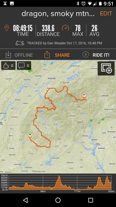Tap the location pin icon beside Time
The image size is (116, 207).
point(6,28)
